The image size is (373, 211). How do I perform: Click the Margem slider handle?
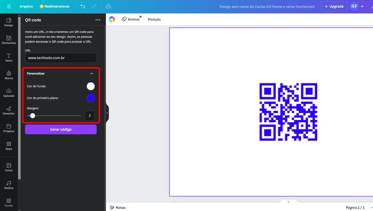coord(32,116)
